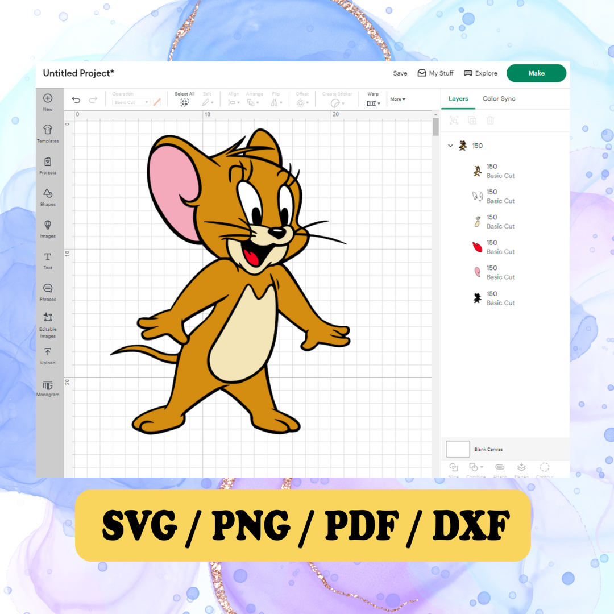Click the Contour icon
The image size is (614, 614).
(545, 467)
